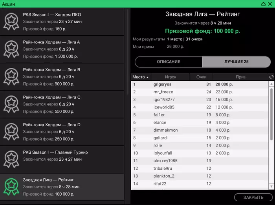Viewport: 275px width, 205px height.
Task: Select player dimmakmon row
Action: [x=200, y=130]
